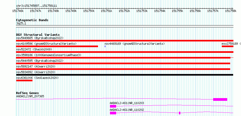Click the DGV Structural Variants track title
This screenshot has width=241, height=116.
point(38,35)
